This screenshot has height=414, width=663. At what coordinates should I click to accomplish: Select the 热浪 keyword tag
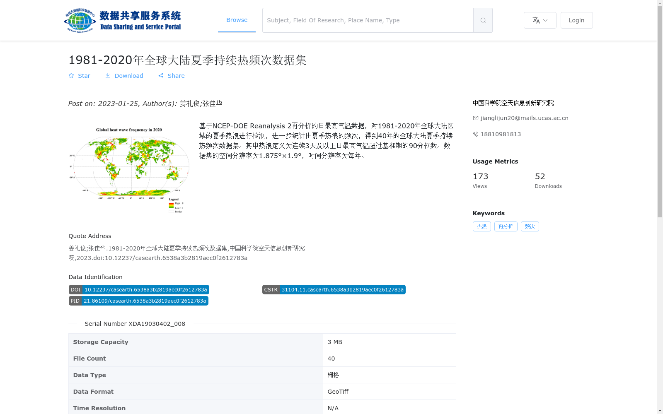[x=482, y=226]
